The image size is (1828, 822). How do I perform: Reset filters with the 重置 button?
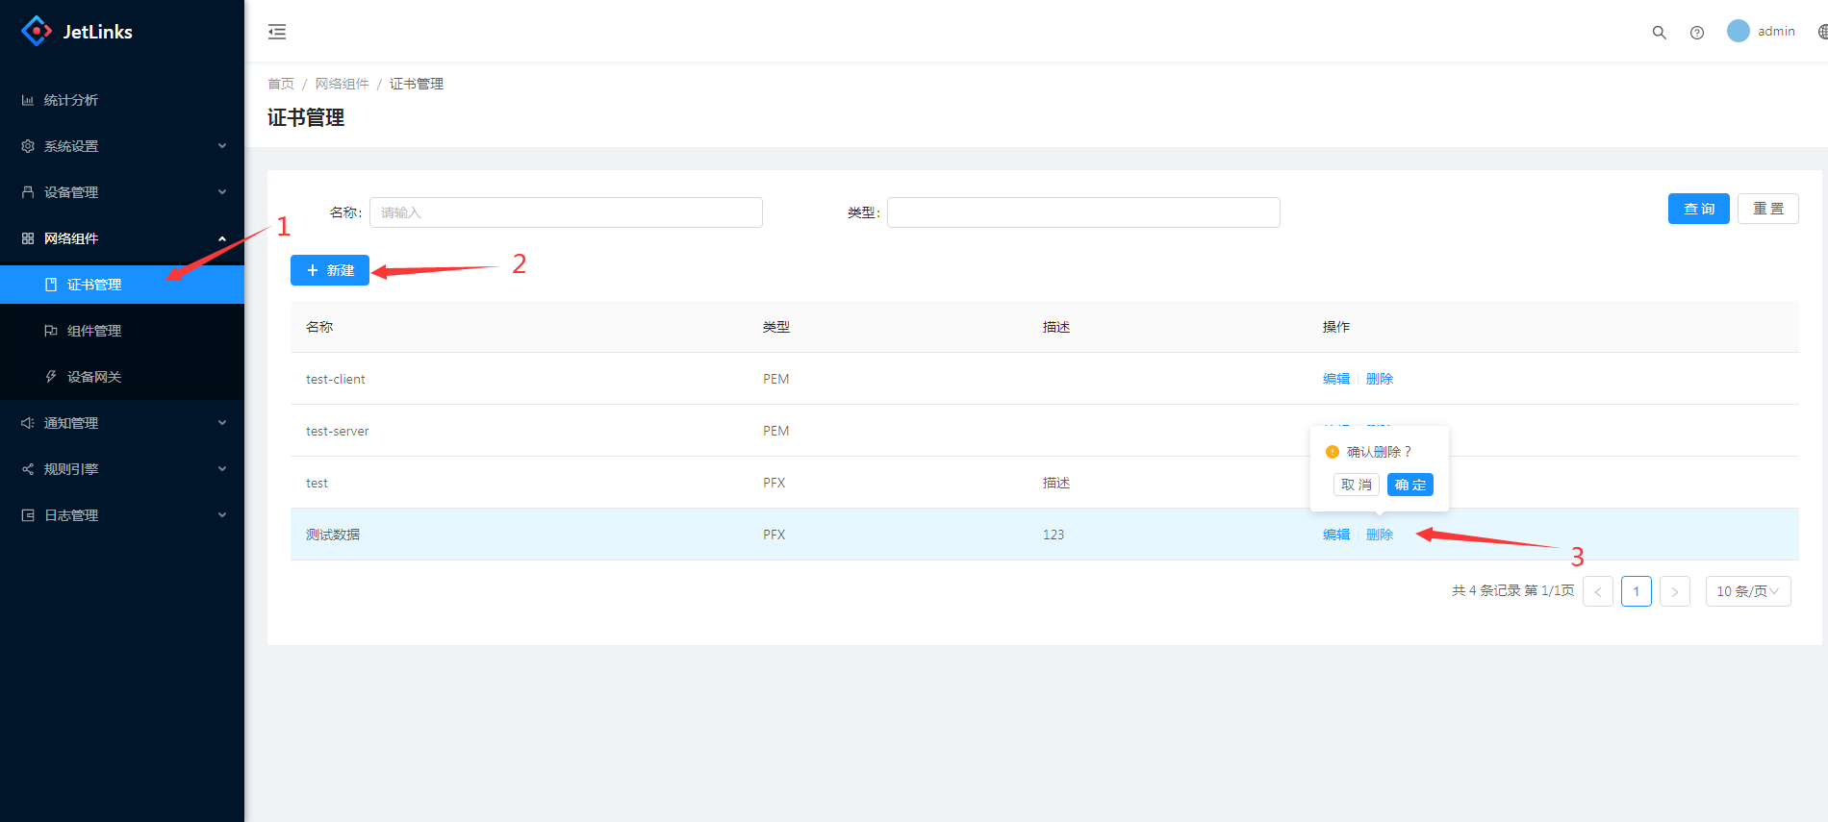(x=1767, y=209)
